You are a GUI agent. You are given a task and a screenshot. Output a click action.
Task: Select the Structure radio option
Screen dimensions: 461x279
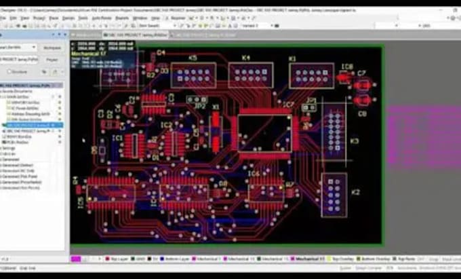9,71
